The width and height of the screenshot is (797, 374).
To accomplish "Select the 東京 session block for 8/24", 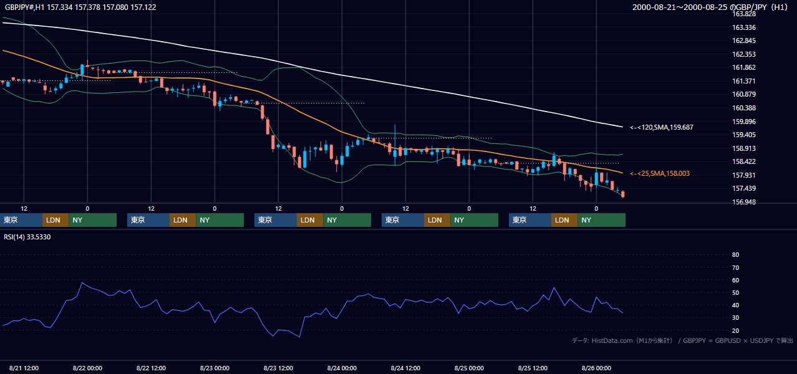I will point(403,220).
